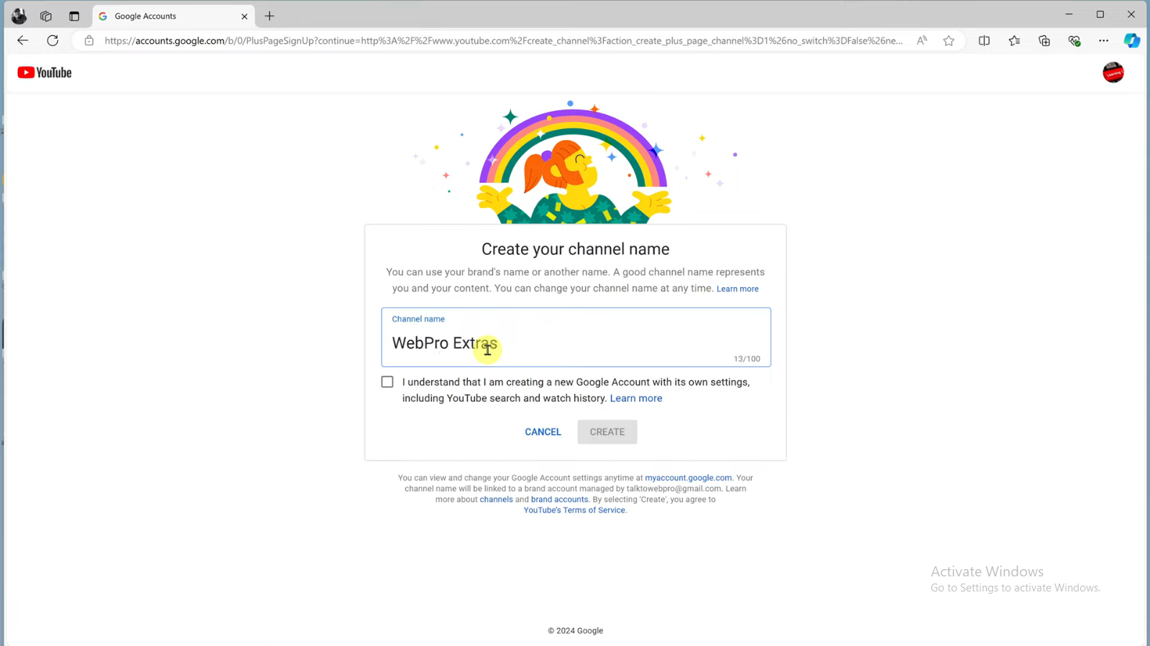Open the myaccount.google.com link

coord(688,478)
